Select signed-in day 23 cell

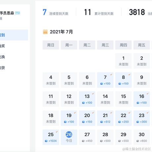[x=142, y=118]
